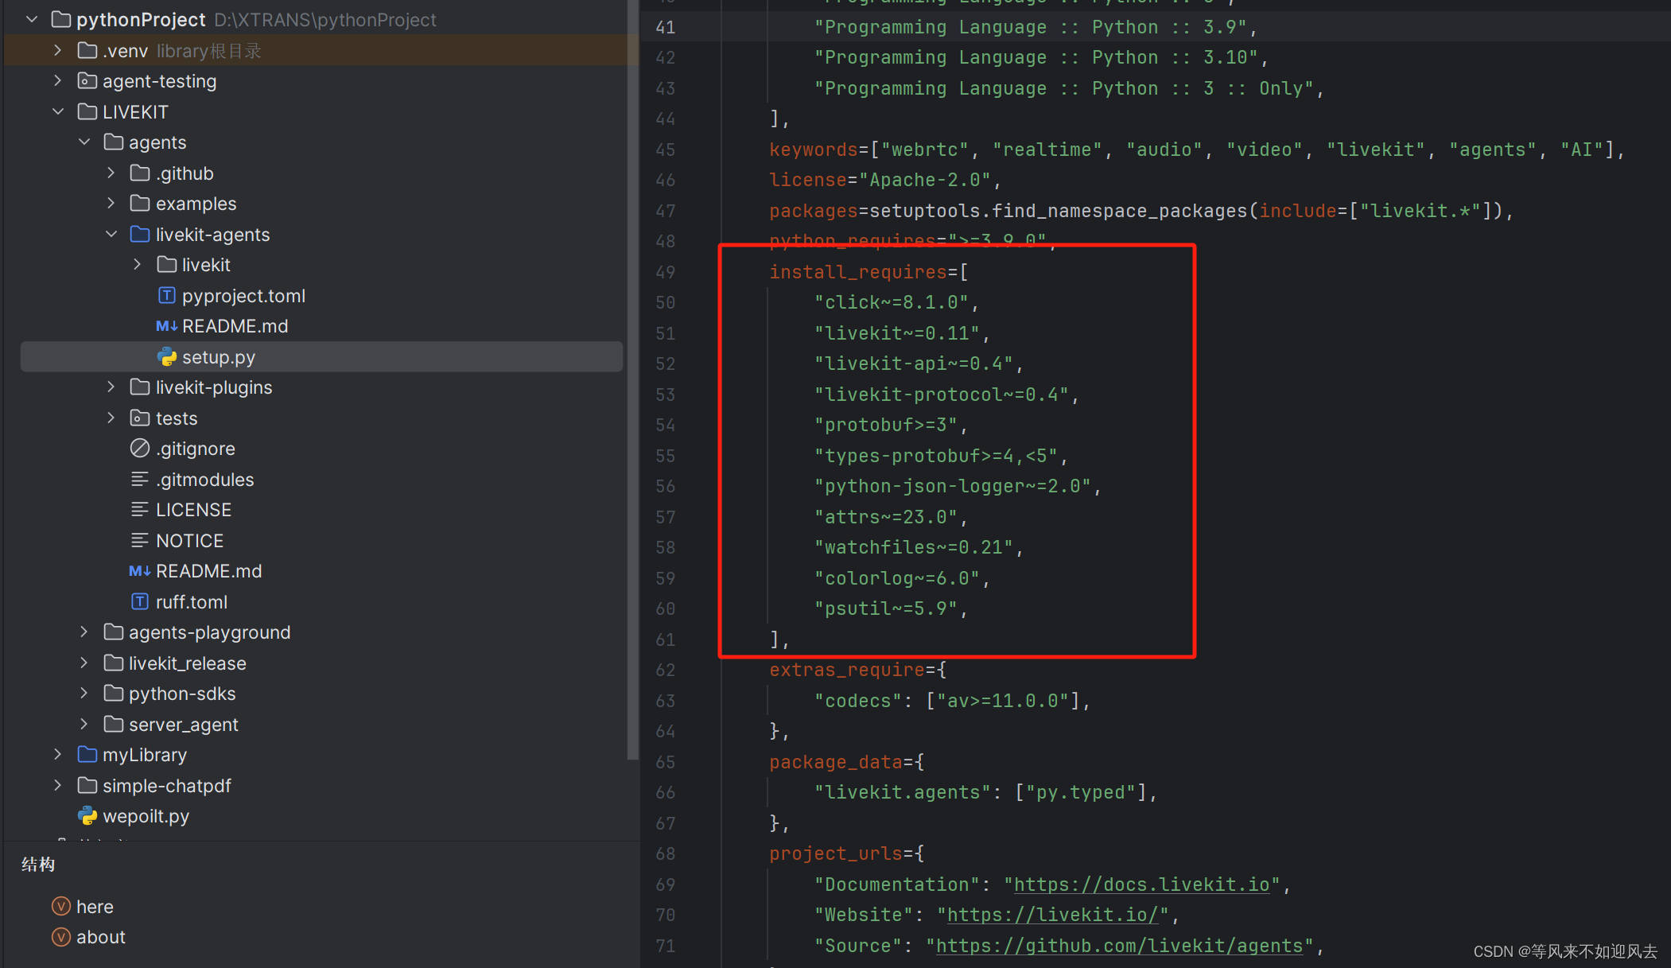Collapse the LIVEKIT folder
This screenshot has height=968, width=1671.
[58, 112]
